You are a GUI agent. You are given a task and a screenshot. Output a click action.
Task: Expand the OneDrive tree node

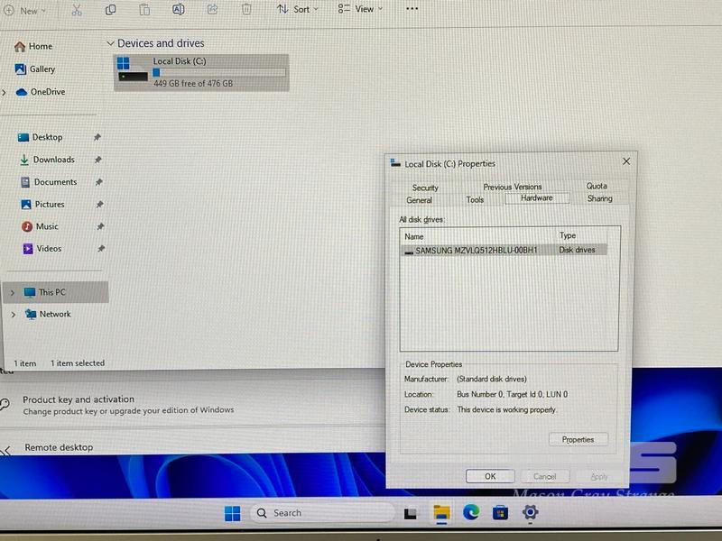5,93
